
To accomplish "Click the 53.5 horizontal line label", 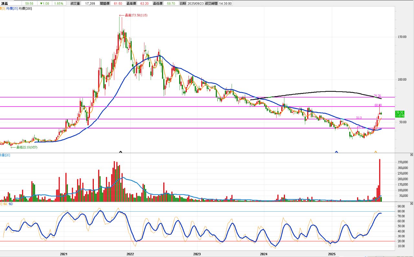I will tap(359, 117).
